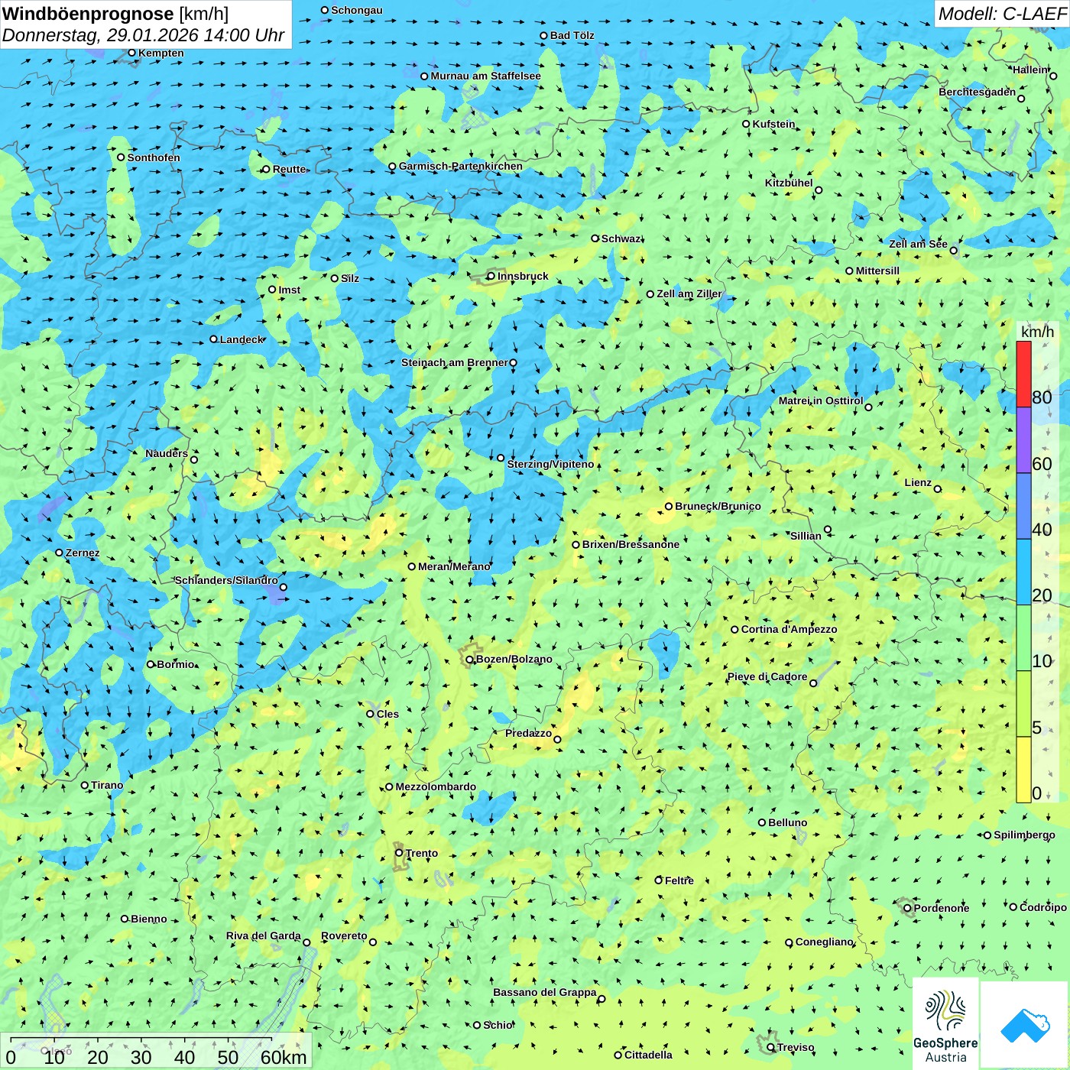Click the Nauders town label
This screenshot has width=1070, height=1070.
click(x=167, y=453)
